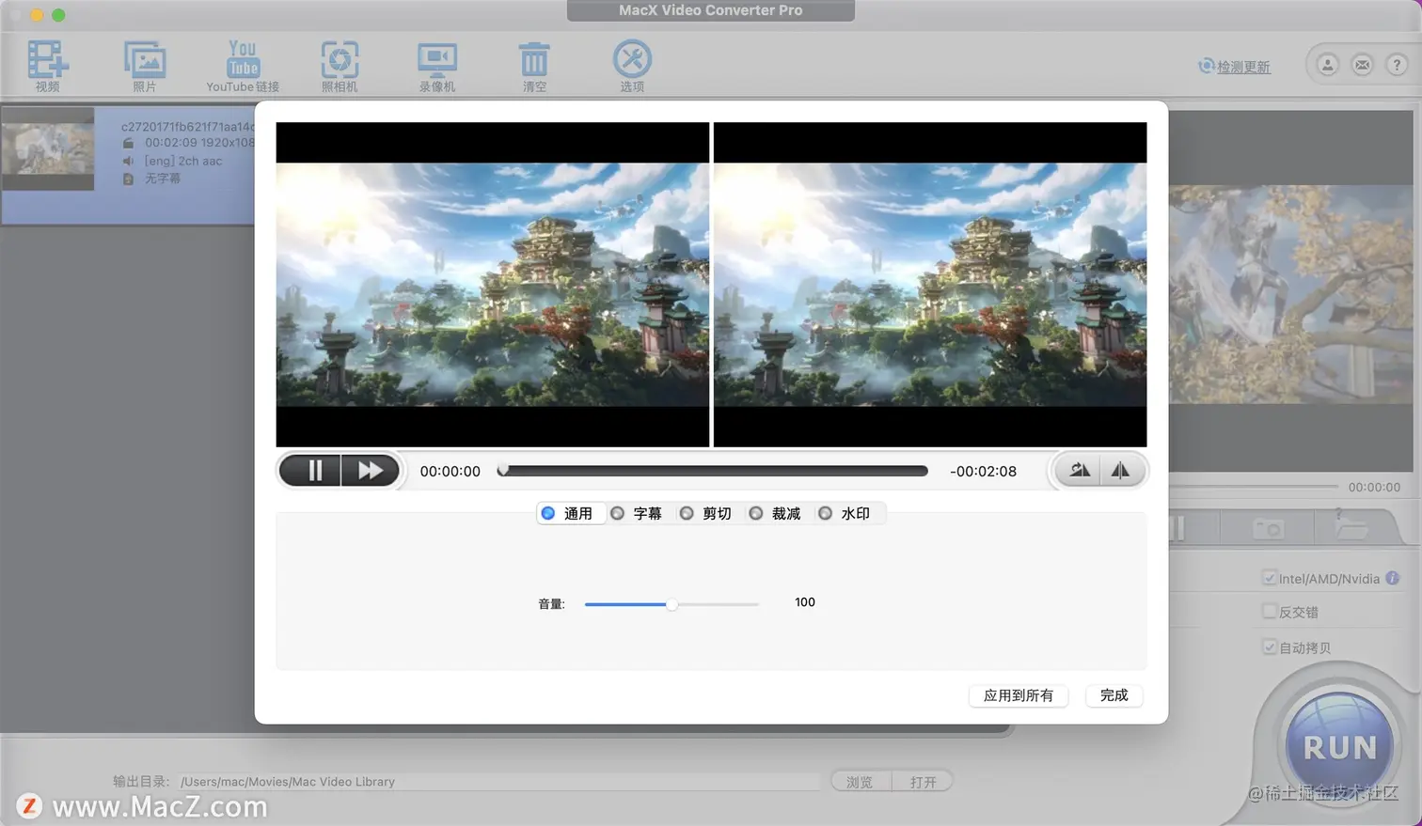Fast forward the preview video

click(x=371, y=471)
